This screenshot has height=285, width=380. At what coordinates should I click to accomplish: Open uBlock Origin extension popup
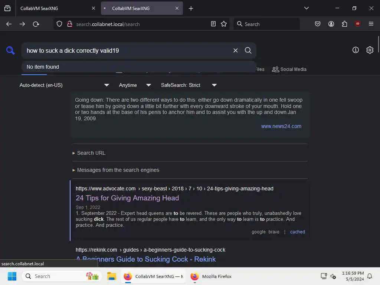[x=357, y=24]
